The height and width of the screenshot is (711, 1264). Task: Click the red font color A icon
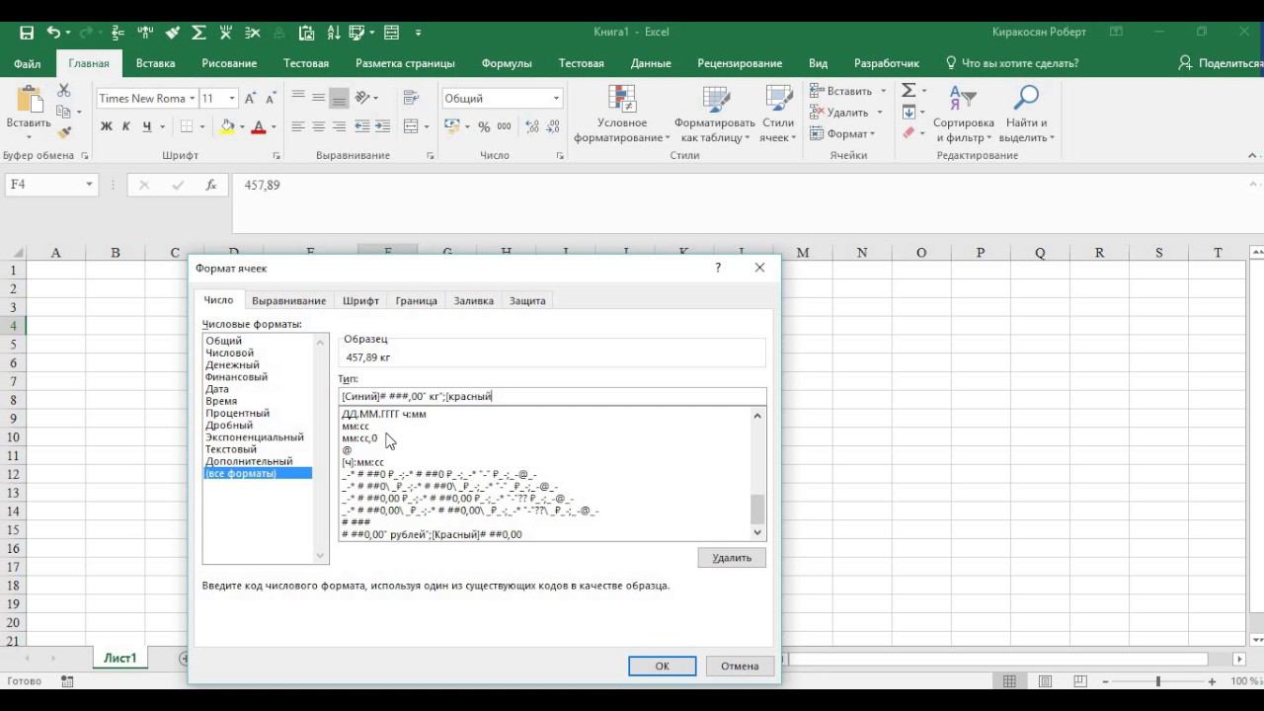click(259, 126)
